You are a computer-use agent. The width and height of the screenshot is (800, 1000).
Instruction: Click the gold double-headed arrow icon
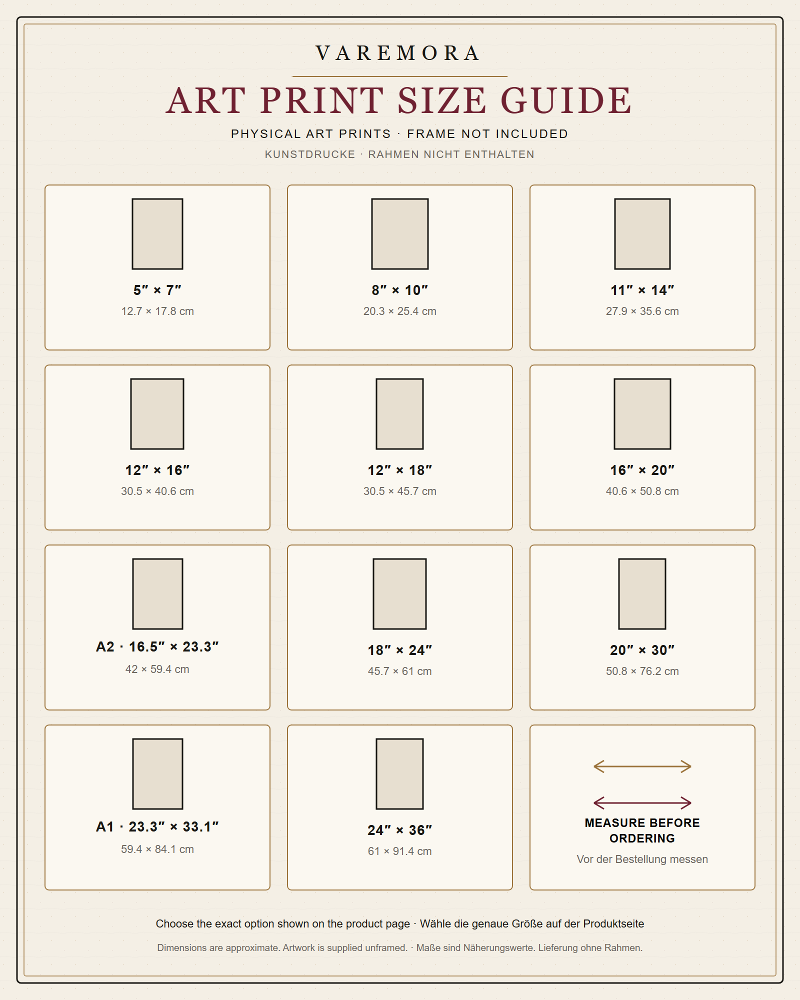642,766
